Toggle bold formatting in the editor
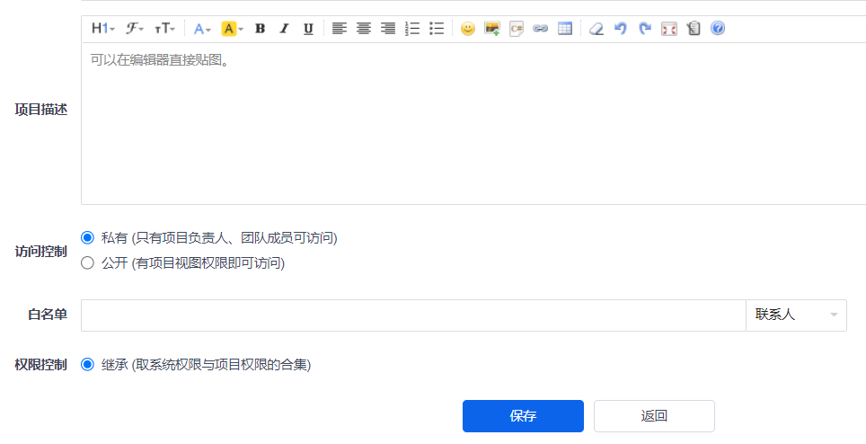 click(x=260, y=29)
